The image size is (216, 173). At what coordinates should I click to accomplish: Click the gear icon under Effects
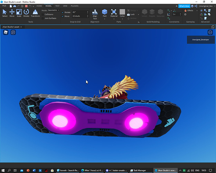(x=185, y=14)
